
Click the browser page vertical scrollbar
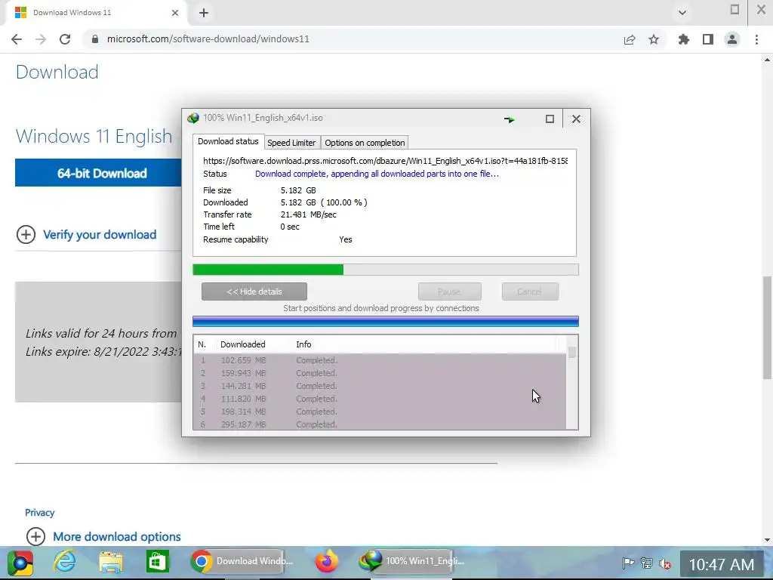pyautogui.click(x=767, y=328)
